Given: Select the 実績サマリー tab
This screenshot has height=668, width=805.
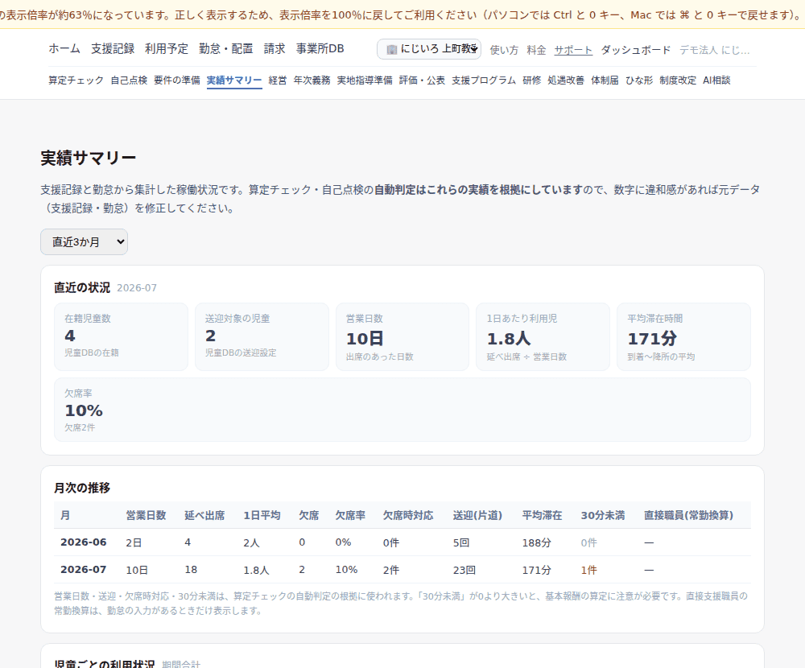Looking at the screenshot, I should [234, 80].
